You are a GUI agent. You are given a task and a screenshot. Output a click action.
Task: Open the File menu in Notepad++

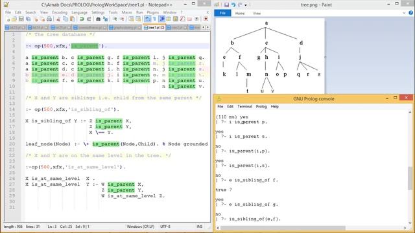(8, 12)
